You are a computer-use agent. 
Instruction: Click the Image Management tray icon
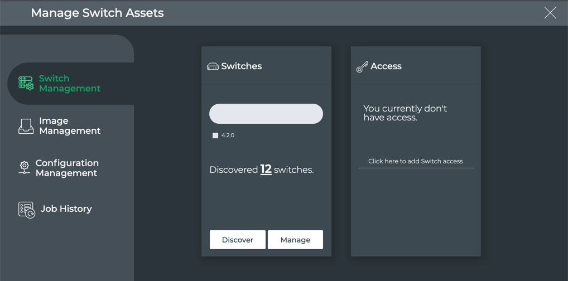26,126
